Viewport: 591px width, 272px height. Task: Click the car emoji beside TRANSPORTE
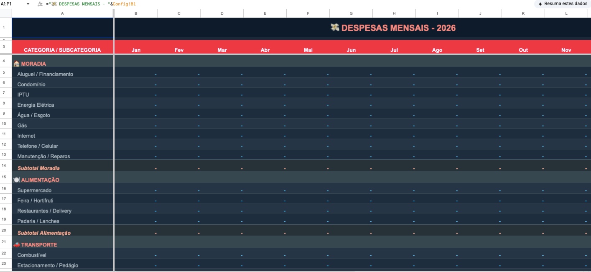(x=16, y=245)
